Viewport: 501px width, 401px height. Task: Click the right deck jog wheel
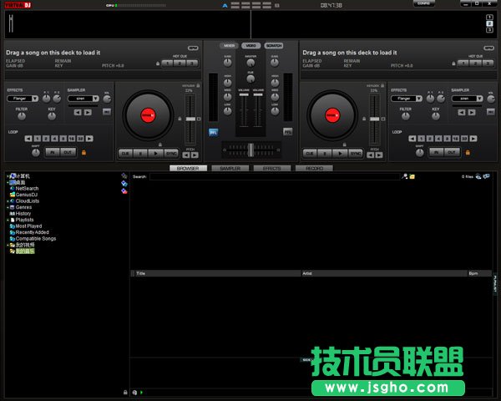332,115
